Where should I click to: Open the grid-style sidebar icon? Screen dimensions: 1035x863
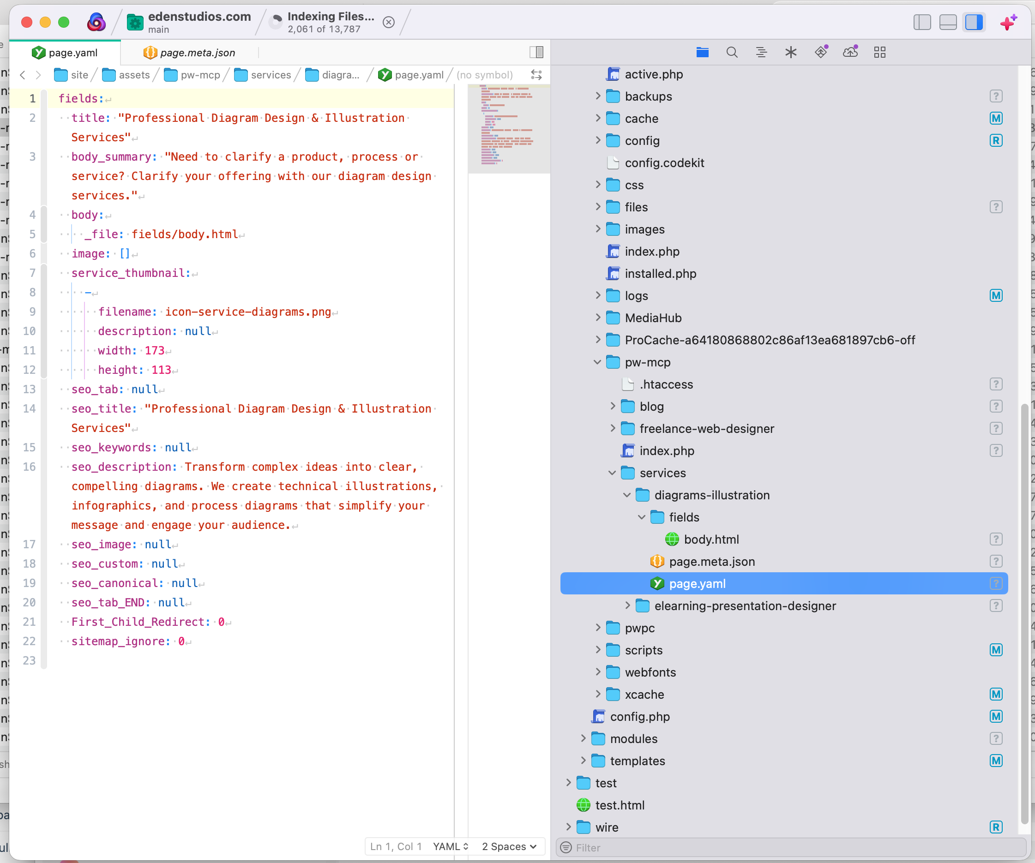pos(880,52)
